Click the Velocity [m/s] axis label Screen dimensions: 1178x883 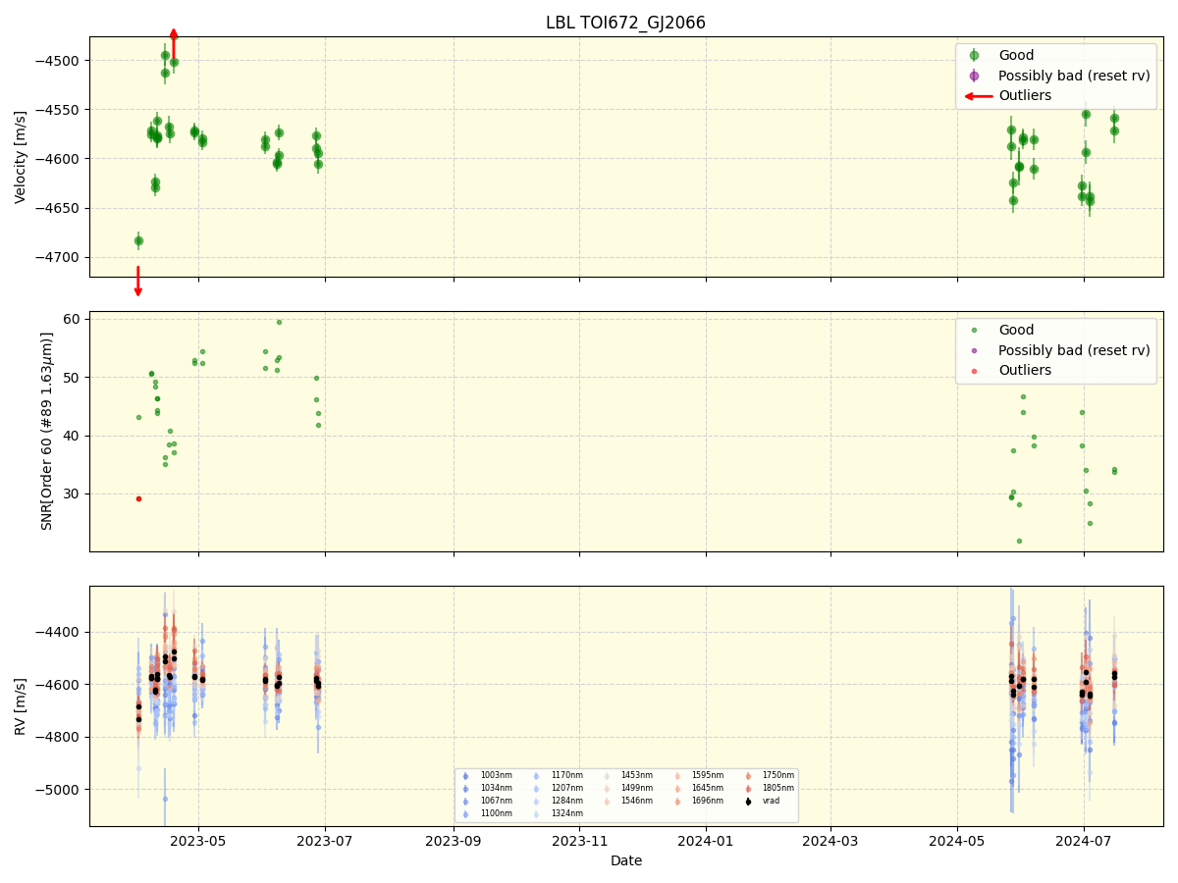(21, 157)
